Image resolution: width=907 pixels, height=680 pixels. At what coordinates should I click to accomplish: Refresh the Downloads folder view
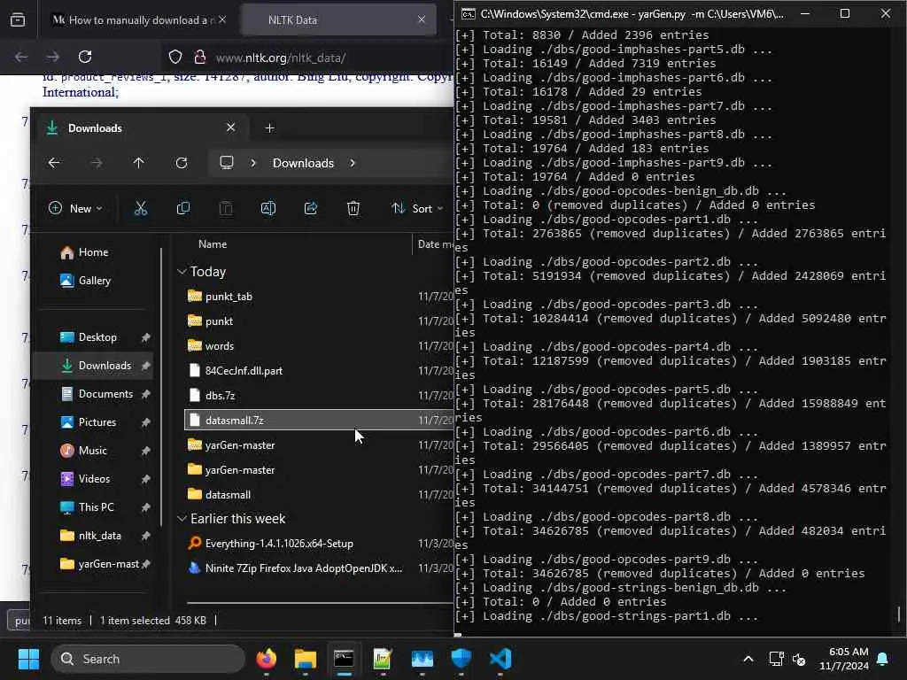tap(182, 163)
